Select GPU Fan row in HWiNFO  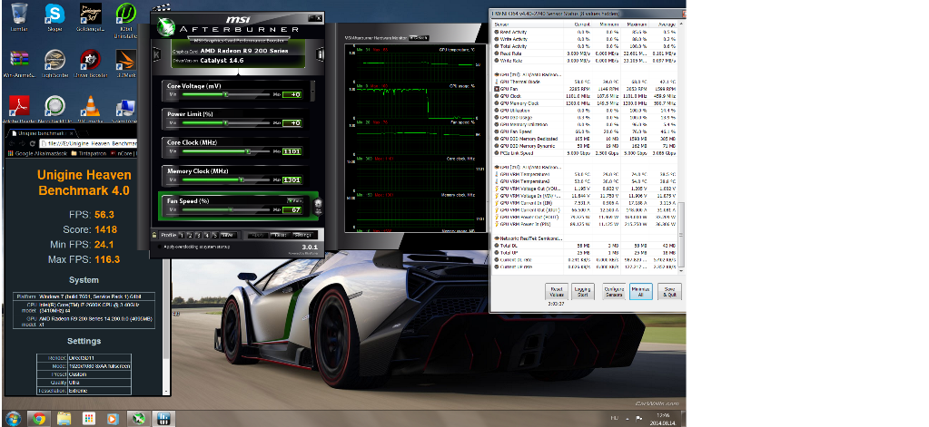pyautogui.click(x=584, y=89)
